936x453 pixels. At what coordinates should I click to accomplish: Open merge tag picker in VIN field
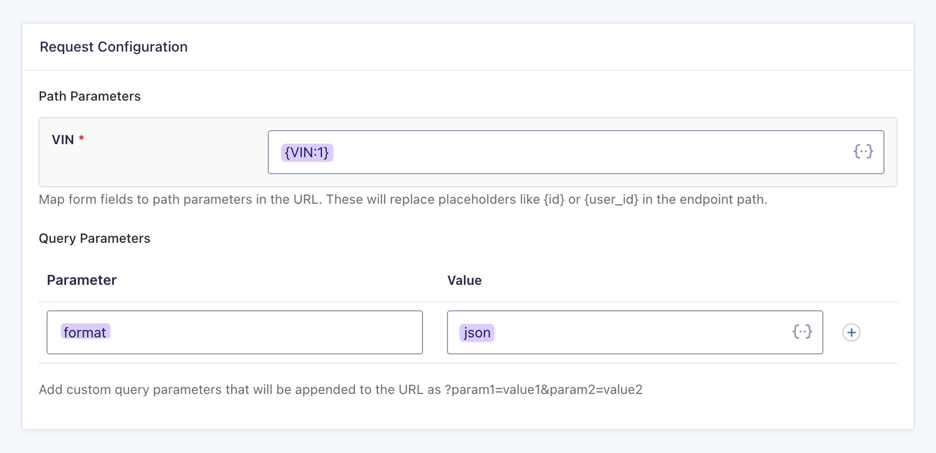point(863,152)
